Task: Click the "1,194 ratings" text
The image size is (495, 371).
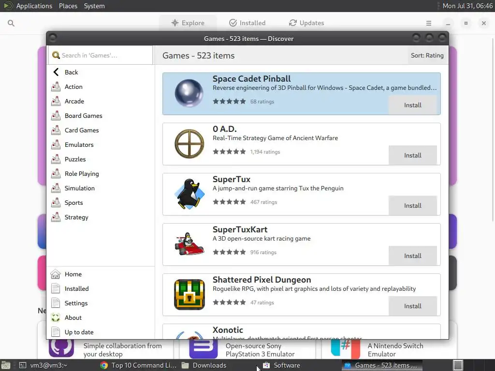Action: click(265, 152)
